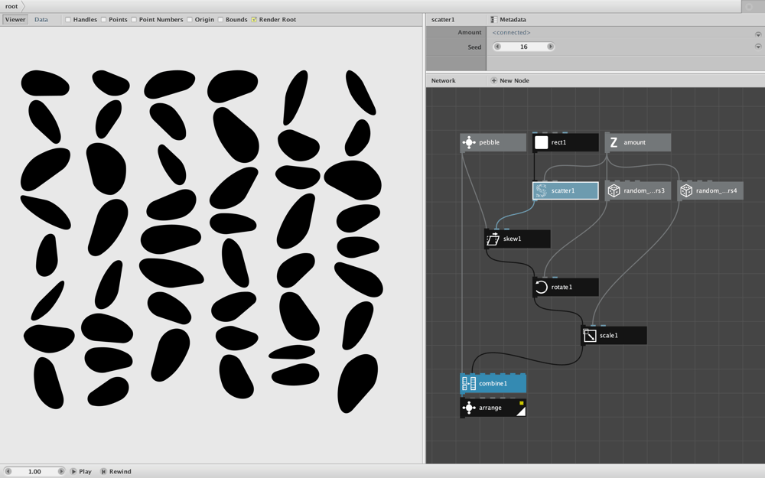Uncheck the Render Root checkbox
Image resolution: width=765 pixels, height=478 pixels.
click(x=254, y=20)
